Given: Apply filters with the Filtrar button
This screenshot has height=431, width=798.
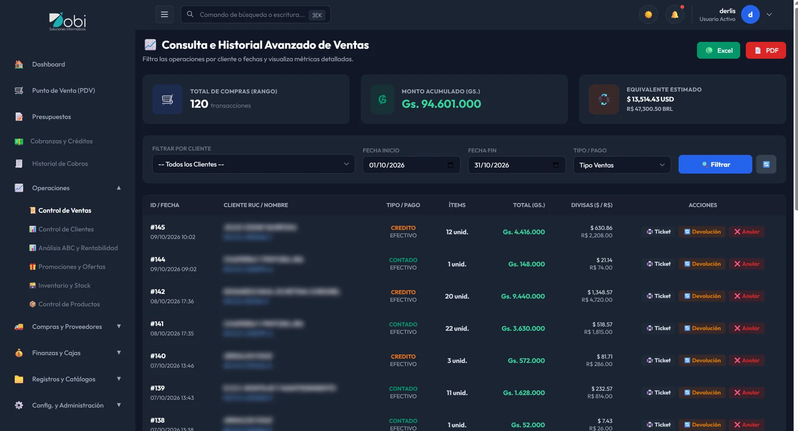Looking at the screenshot, I should 715,164.
